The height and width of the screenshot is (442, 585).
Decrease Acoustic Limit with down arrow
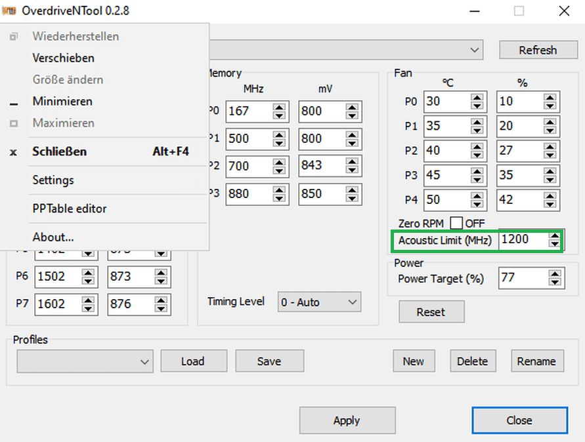pyautogui.click(x=555, y=244)
